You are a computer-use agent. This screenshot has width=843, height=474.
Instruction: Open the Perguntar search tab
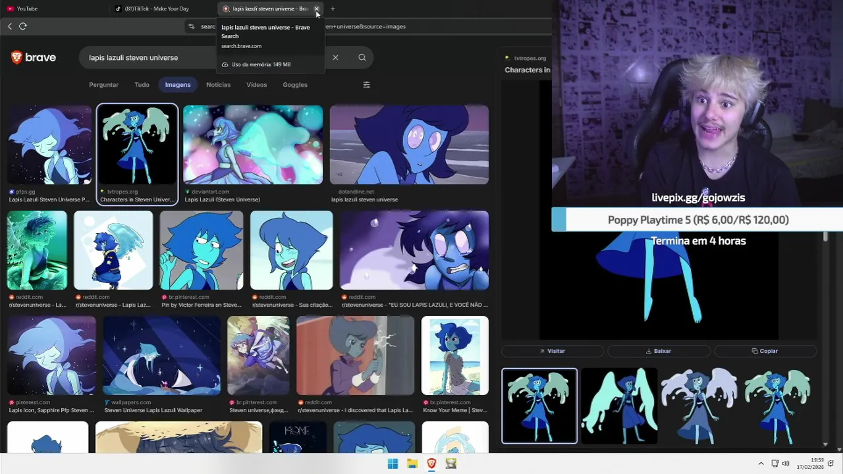pyautogui.click(x=103, y=85)
